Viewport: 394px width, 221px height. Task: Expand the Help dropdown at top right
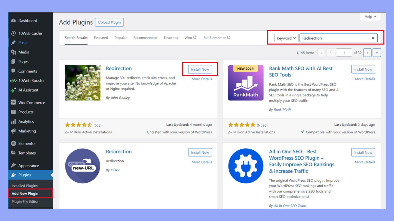370,17
